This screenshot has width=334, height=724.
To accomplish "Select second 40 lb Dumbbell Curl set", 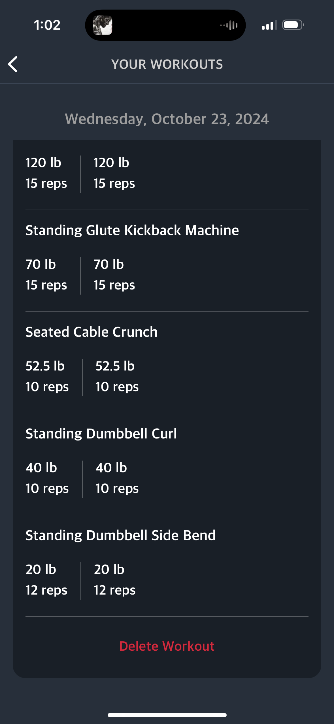I will pyautogui.click(x=117, y=478).
